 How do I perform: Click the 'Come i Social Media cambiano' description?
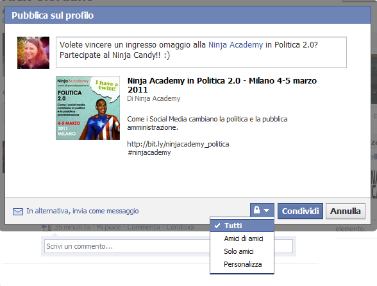207,123
